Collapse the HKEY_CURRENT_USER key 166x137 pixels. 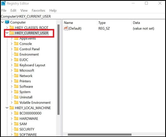7,33
